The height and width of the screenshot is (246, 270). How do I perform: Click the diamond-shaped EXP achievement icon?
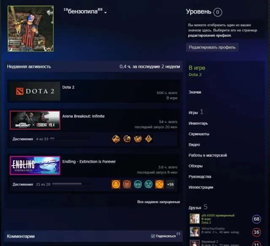point(148,139)
